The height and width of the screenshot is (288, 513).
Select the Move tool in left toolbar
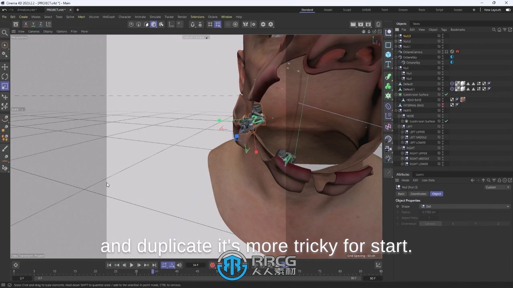tap(5, 66)
